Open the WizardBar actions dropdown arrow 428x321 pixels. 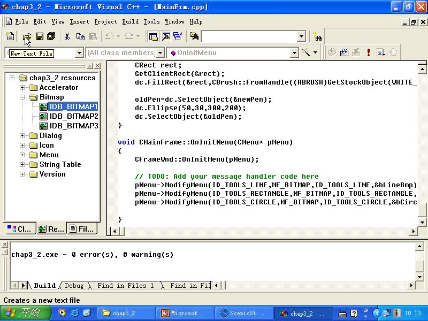tap(315, 52)
